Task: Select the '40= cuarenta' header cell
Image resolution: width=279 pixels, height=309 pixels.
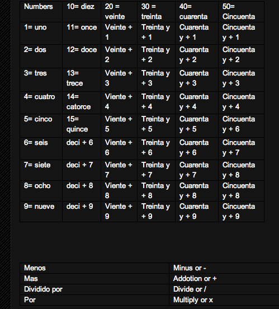Action: click(197, 12)
